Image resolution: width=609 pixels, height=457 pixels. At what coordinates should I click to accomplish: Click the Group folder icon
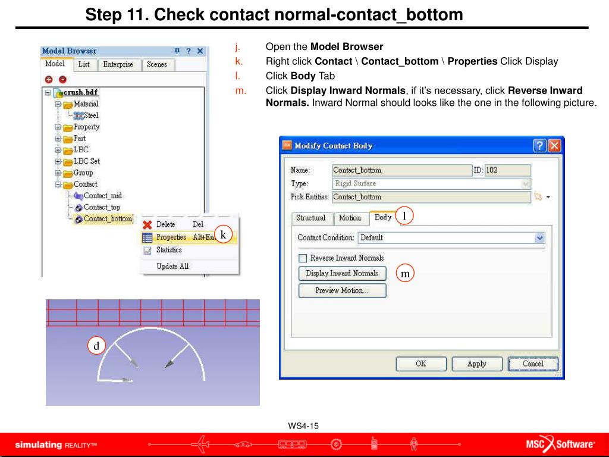click(x=68, y=173)
